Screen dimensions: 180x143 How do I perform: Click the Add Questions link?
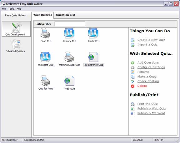click(x=148, y=62)
